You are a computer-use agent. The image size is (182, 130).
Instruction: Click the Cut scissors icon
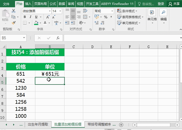click(x=14, y=11)
